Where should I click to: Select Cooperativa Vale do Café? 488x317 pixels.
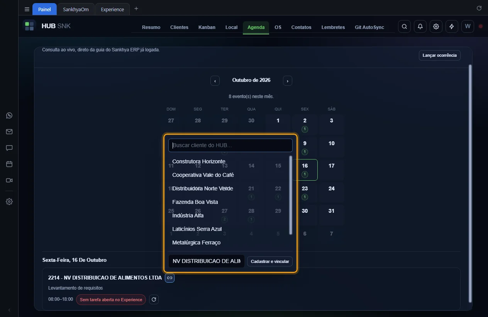229,175
